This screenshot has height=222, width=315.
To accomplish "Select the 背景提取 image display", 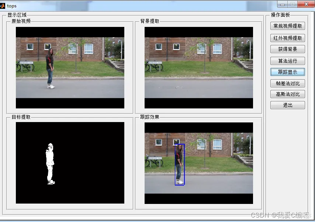I will point(199,68).
